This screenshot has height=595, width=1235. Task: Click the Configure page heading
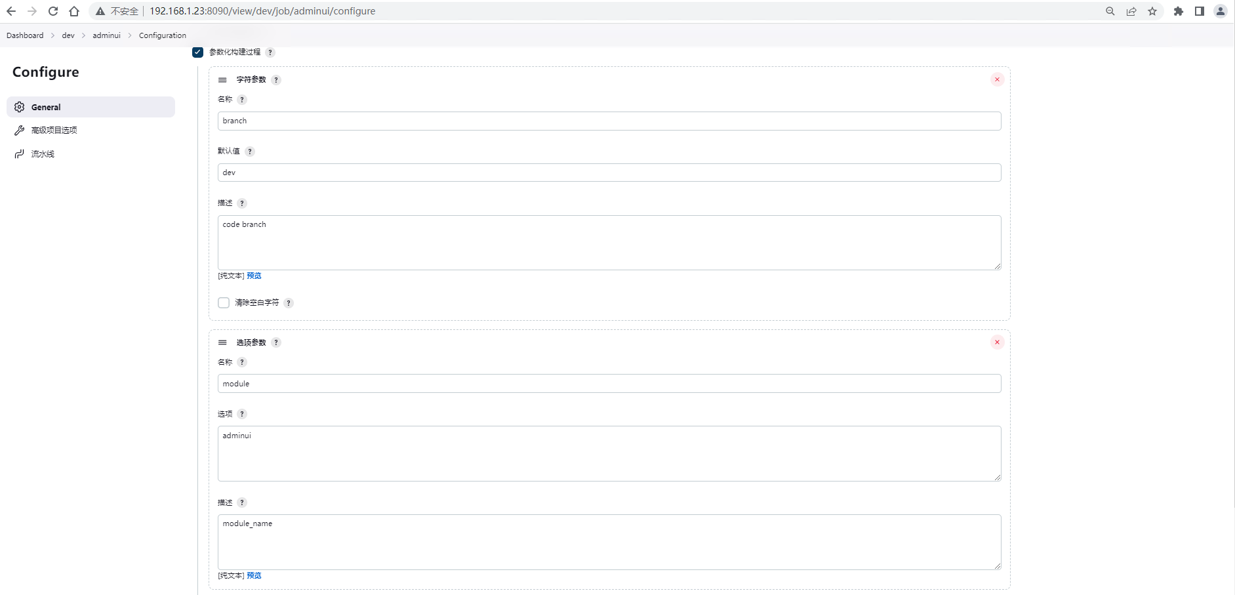click(46, 72)
